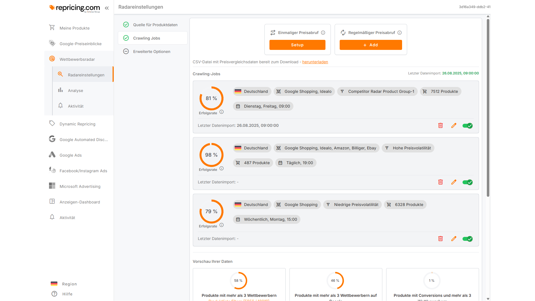535x301 pixels.
Task: Click the Microsoft Advertising logo icon
Action: coord(52,186)
